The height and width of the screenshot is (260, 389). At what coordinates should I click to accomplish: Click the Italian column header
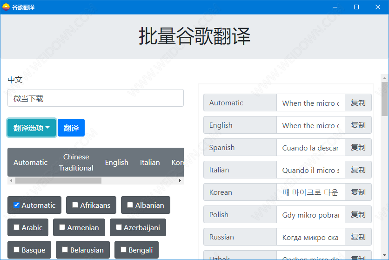tap(150, 163)
